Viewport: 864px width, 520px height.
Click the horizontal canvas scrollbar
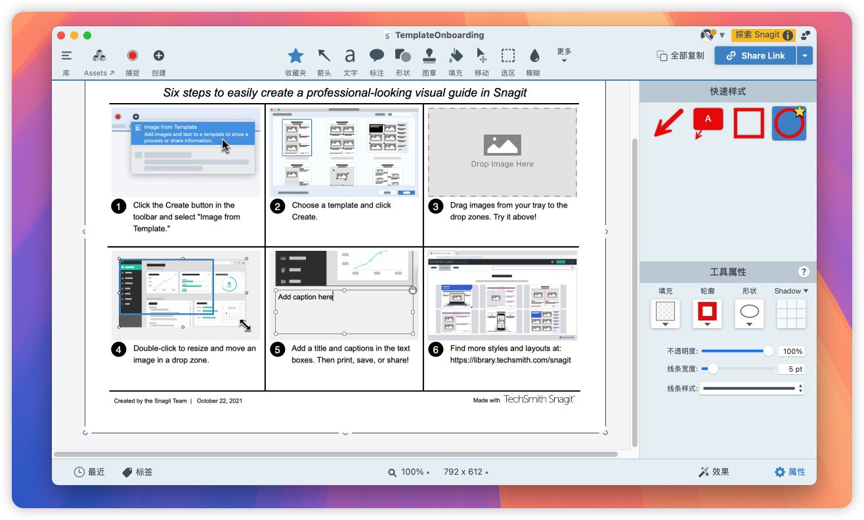(335, 454)
